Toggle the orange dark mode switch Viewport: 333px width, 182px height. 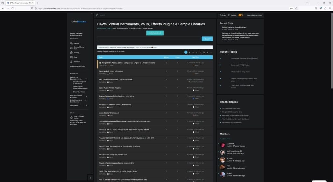tap(241, 15)
